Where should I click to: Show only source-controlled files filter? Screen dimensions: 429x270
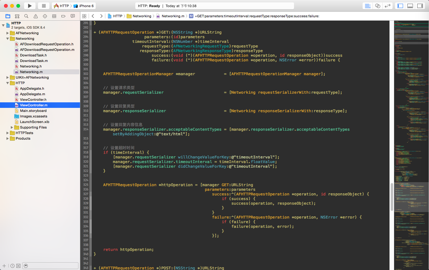pos(18,266)
